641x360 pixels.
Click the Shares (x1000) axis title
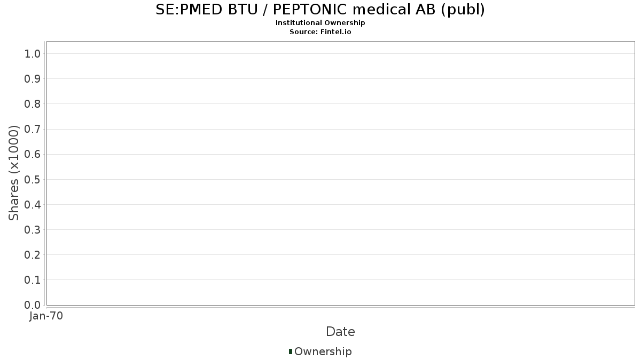[x=14, y=173]
